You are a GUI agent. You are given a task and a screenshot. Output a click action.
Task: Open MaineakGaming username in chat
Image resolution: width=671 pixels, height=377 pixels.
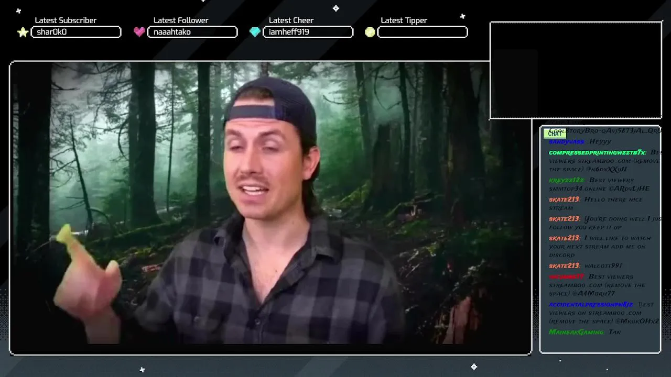576,332
